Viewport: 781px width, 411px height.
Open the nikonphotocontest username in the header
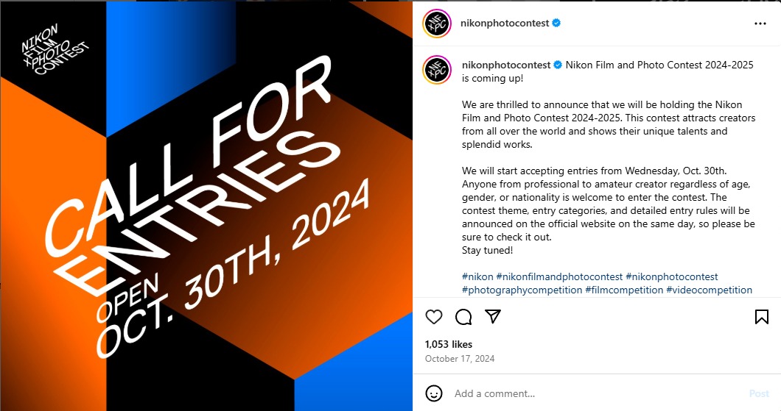coord(505,23)
